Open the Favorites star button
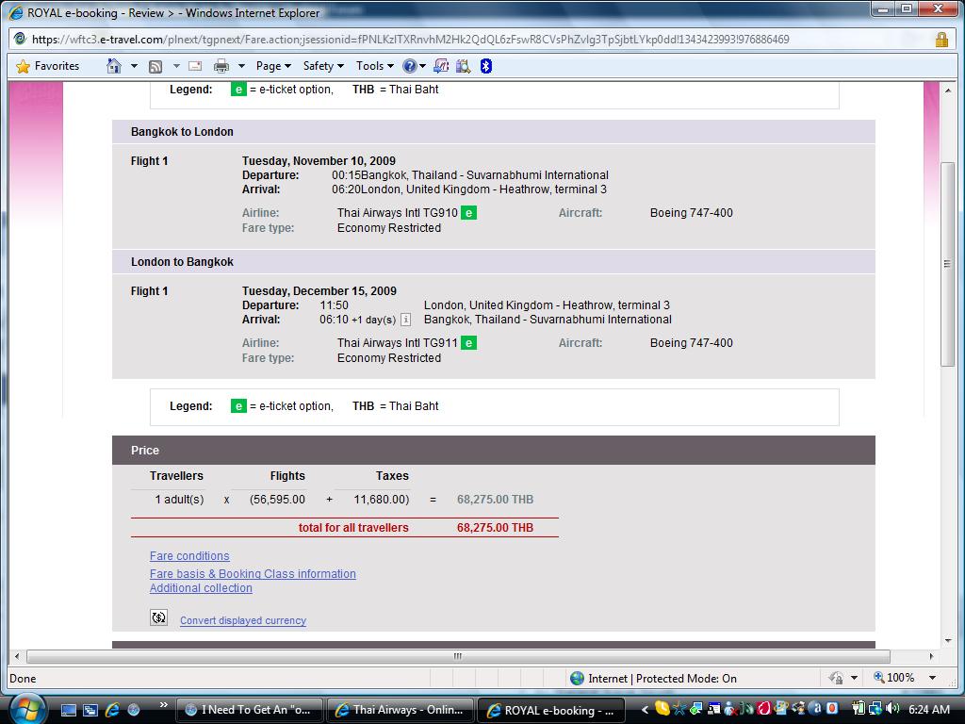The width and height of the screenshot is (965, 724). (x=47, y=66)
